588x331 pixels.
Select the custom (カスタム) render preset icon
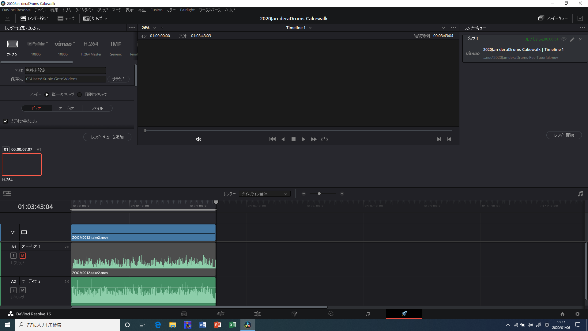12,44
